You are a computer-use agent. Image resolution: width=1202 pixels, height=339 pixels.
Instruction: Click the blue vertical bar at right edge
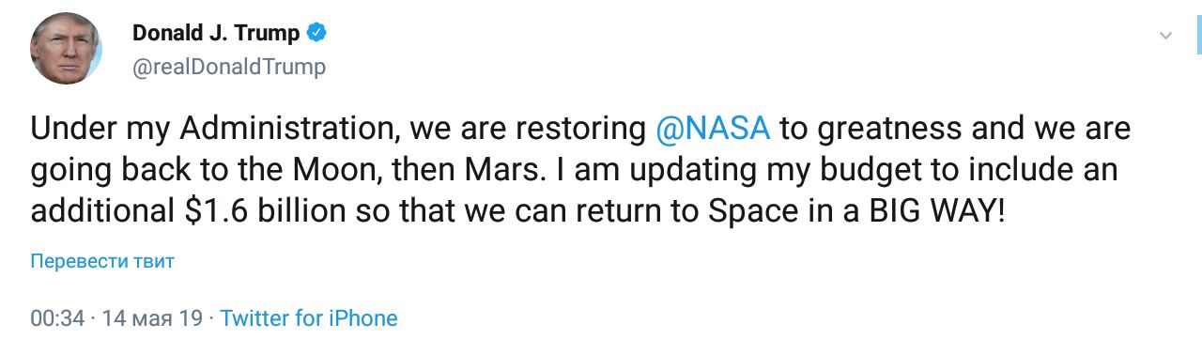coord(1199,36)
